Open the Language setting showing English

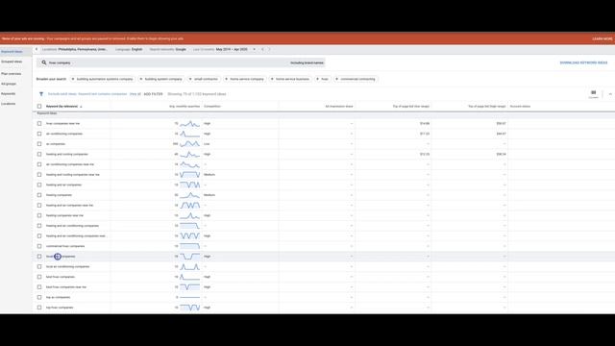tap(129, 49)
